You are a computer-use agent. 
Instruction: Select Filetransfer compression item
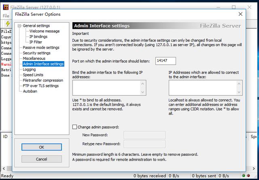(43, 80)
